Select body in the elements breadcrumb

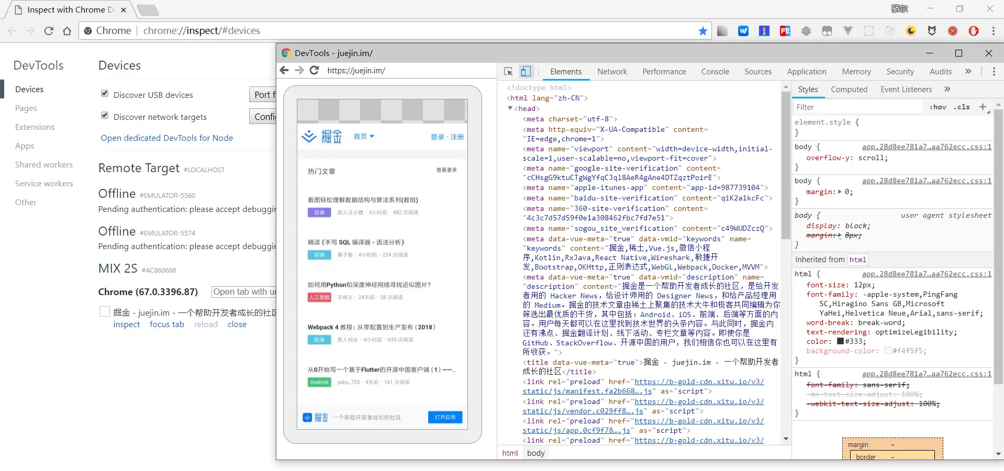click(x=536, y=453)
